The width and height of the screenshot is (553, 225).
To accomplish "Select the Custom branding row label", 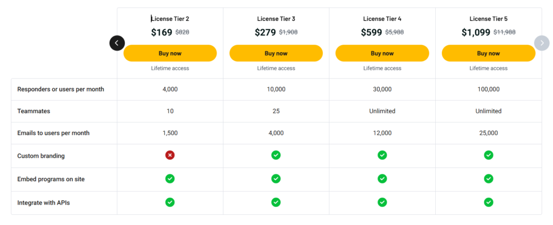I will coord(41,156).
